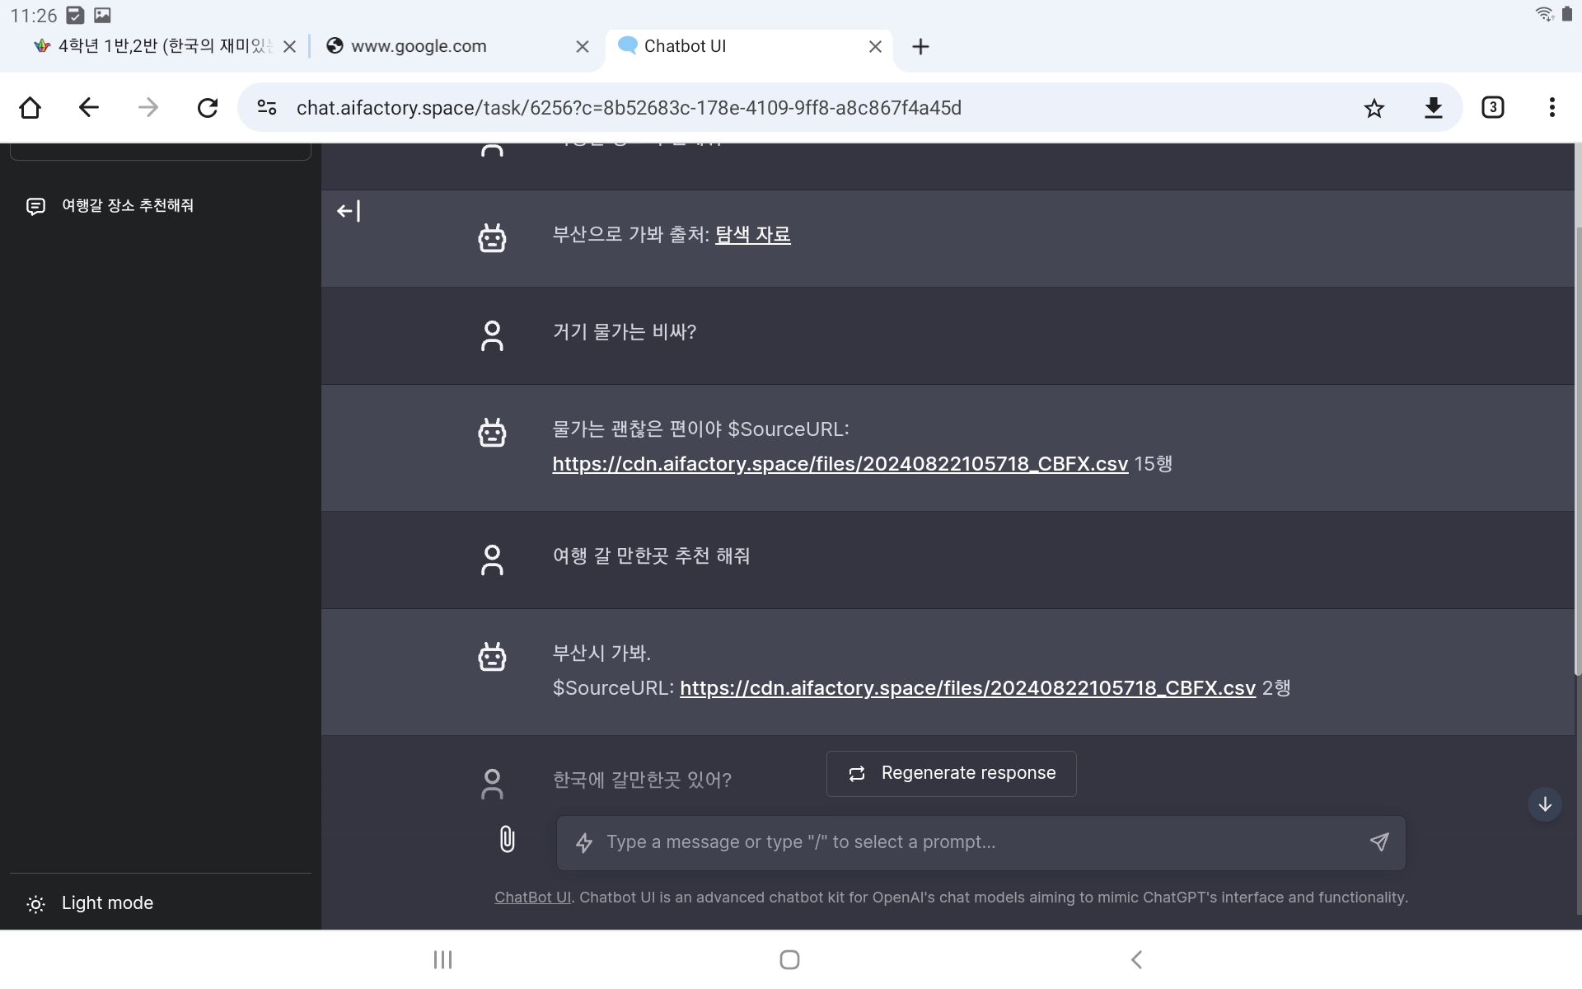The width and height of the screenshot is (1582, 989).
Task: Switch to the www.google.com tab
Action: (x=419, y=46)
